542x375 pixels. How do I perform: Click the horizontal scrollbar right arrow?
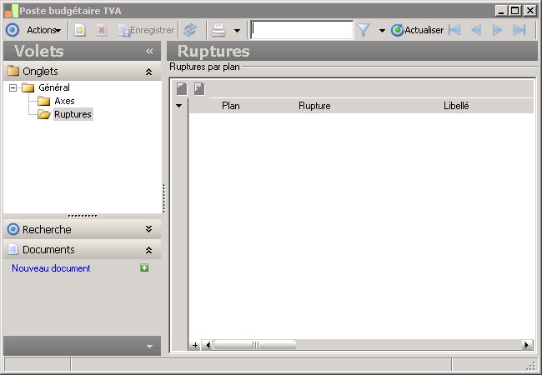[527, 345]
